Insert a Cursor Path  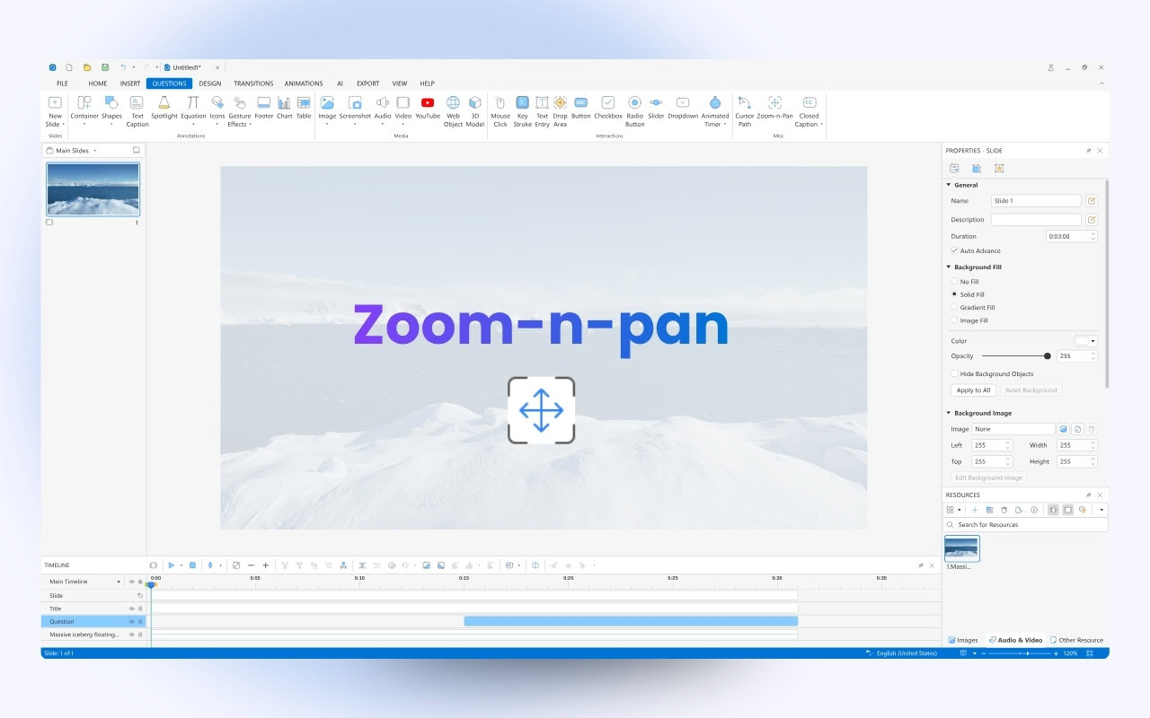coord(745,111)
